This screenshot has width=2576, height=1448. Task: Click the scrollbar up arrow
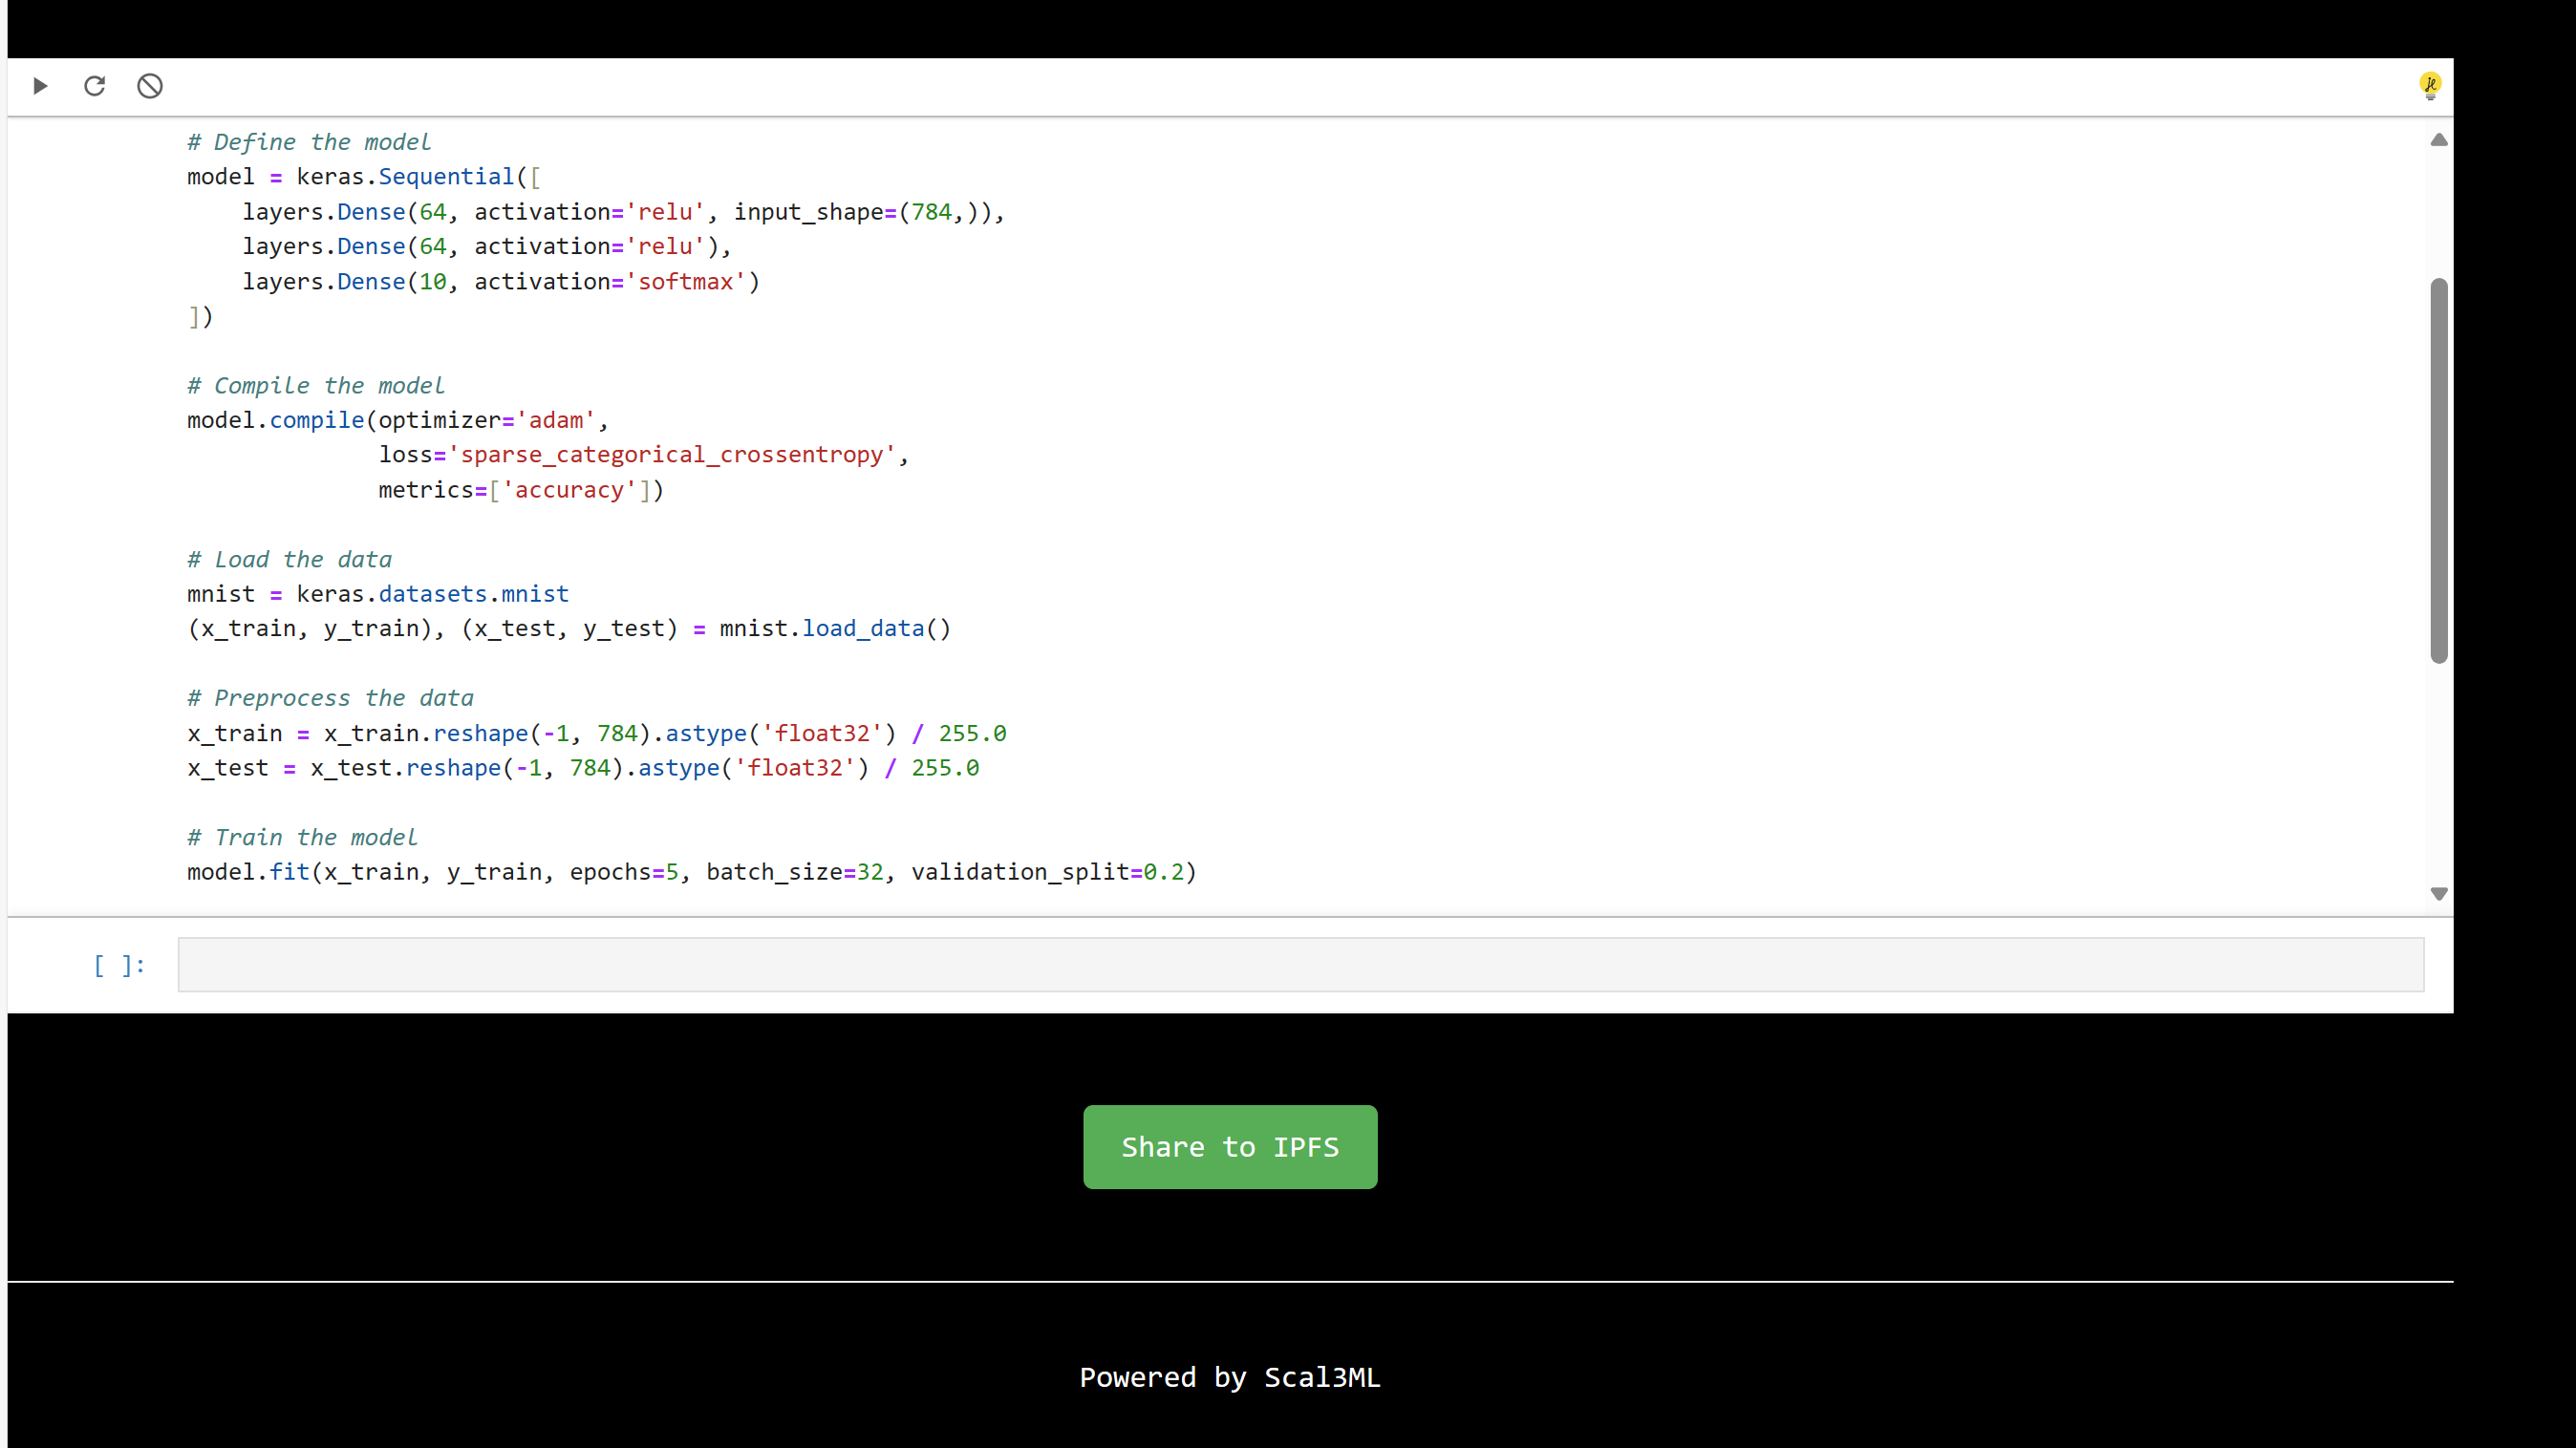click(x=2439, y=139)
